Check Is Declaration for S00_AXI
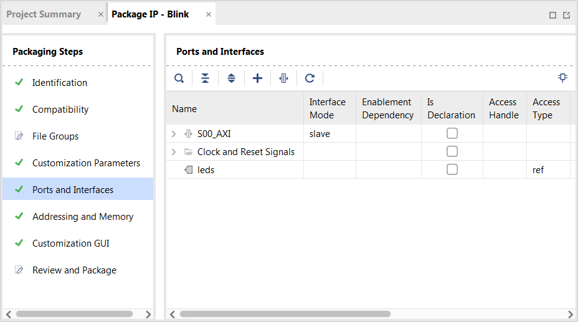This screenshot has height=322, width=578. pos(452,133)
